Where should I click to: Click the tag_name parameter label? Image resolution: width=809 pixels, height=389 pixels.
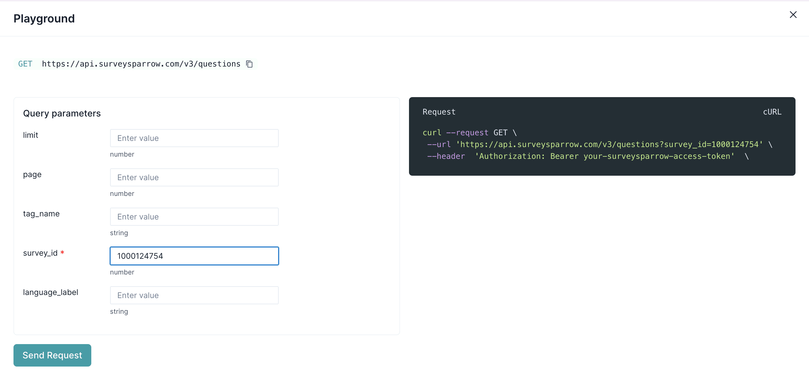pyautogui.click(x=41, y=214)
